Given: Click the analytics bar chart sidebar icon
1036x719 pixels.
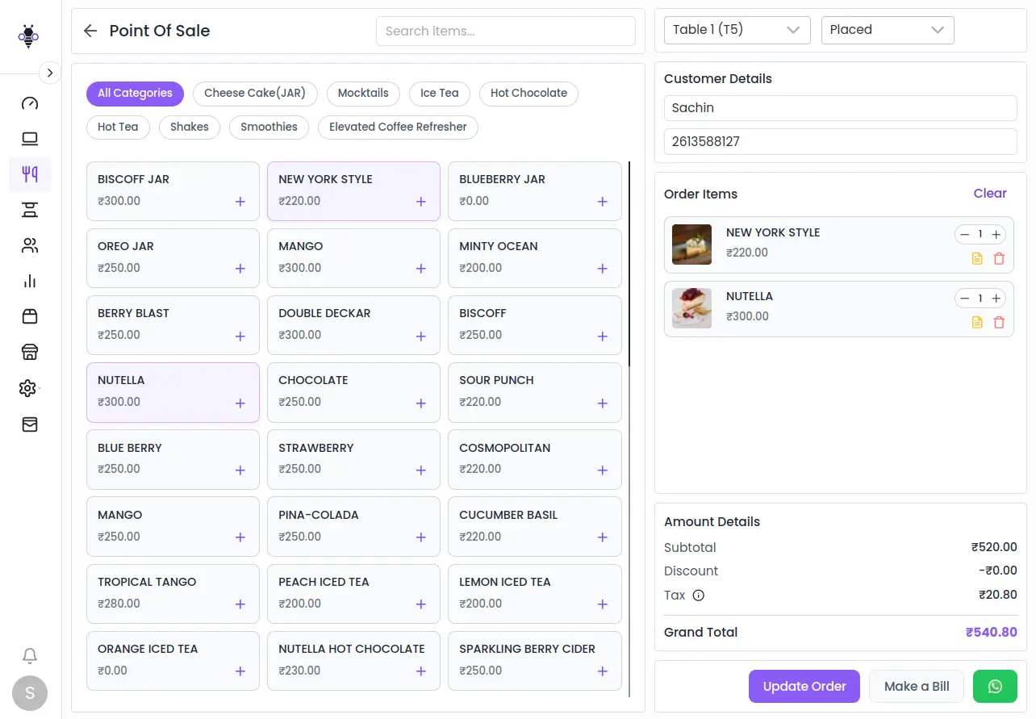Looking at the screenshot, I should pos(30,281).
